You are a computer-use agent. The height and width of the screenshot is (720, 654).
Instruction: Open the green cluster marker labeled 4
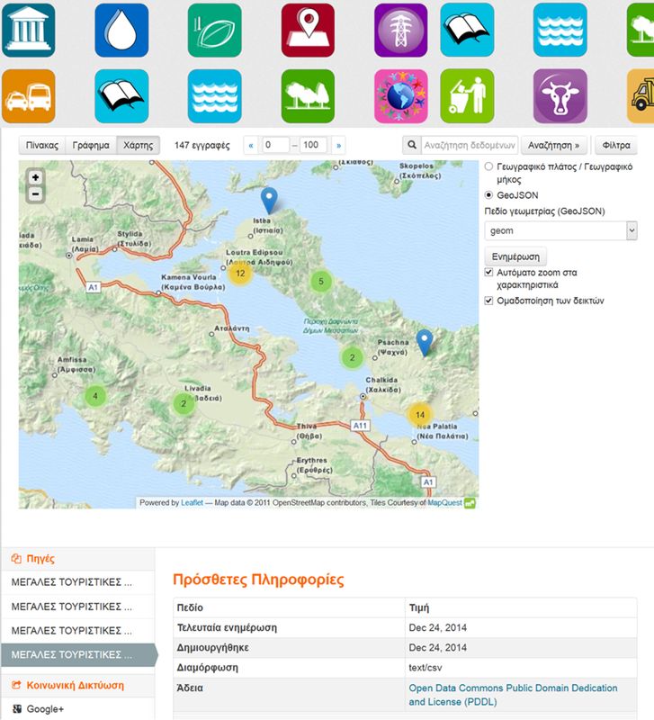95,396
